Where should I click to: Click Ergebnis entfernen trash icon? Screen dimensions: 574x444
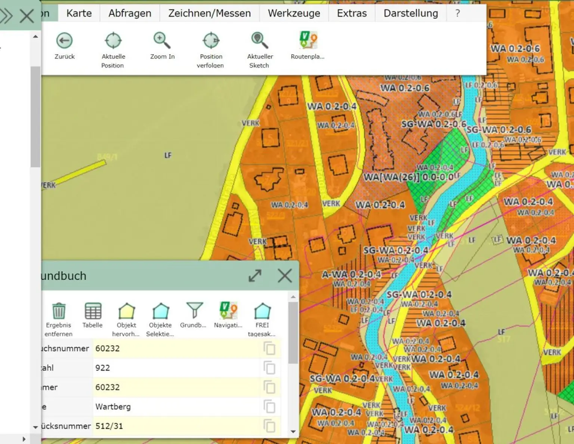click(x=59, y=311)
